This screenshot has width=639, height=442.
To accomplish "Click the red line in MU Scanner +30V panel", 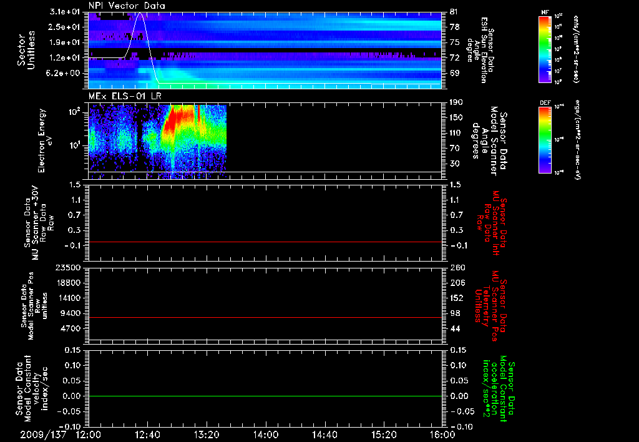I will coord(265,242).
